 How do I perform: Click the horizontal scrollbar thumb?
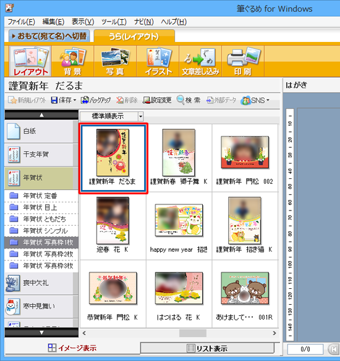pyautogui.click(x=193, y=333)
